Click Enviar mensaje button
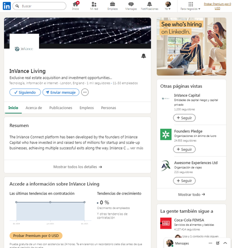Image resolution: width=232 pixels, height=248 pixels. tap(61, 92)
